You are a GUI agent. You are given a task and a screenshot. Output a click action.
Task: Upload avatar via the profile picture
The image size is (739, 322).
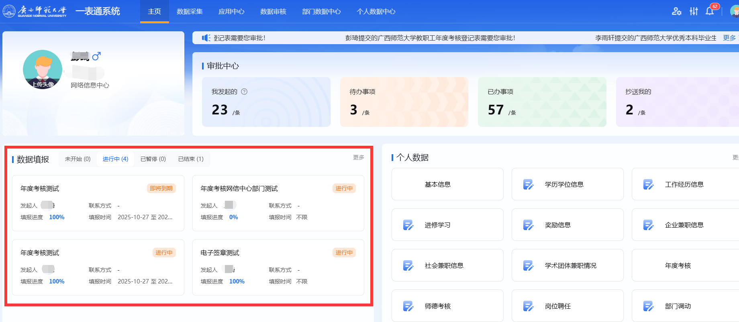[x=43, y=69]
